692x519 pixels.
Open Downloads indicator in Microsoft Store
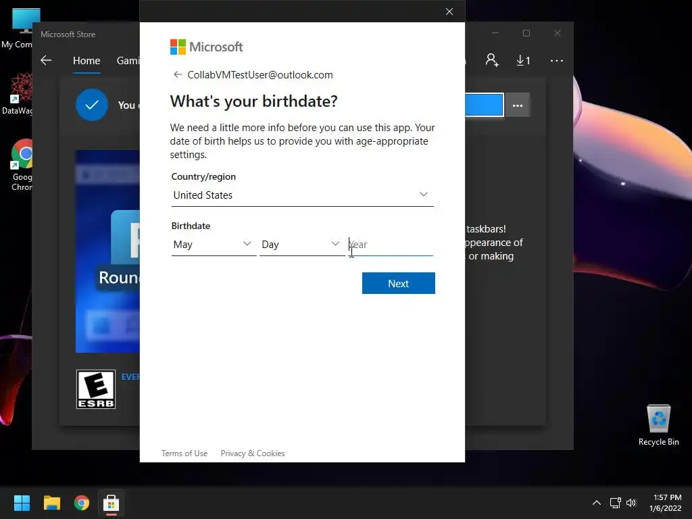pyautogui.click(x=523, y=60)
